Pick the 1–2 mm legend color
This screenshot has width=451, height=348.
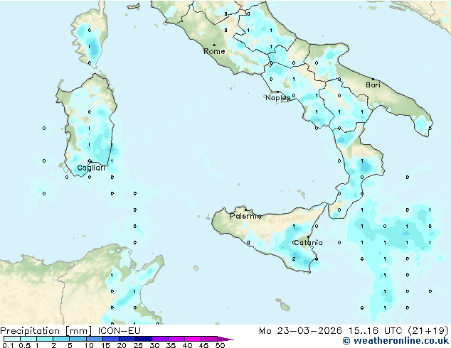45,339
